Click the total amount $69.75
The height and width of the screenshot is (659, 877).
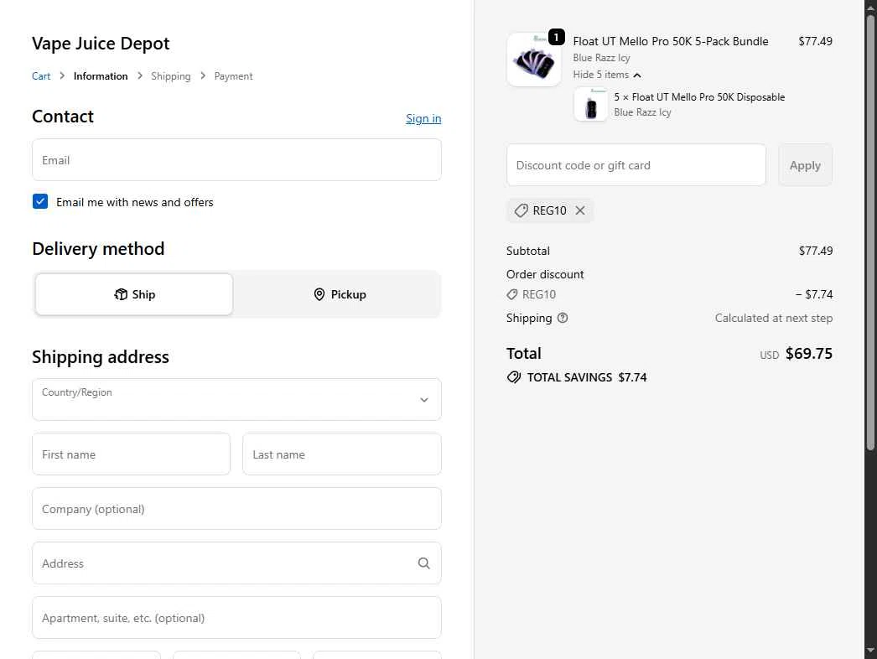(809, 354)
